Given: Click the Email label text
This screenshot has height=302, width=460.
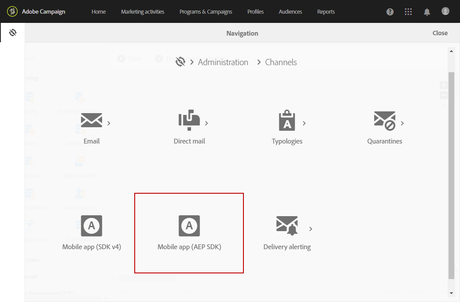Looking at the screenshot, I should click(x=92, y=141).
